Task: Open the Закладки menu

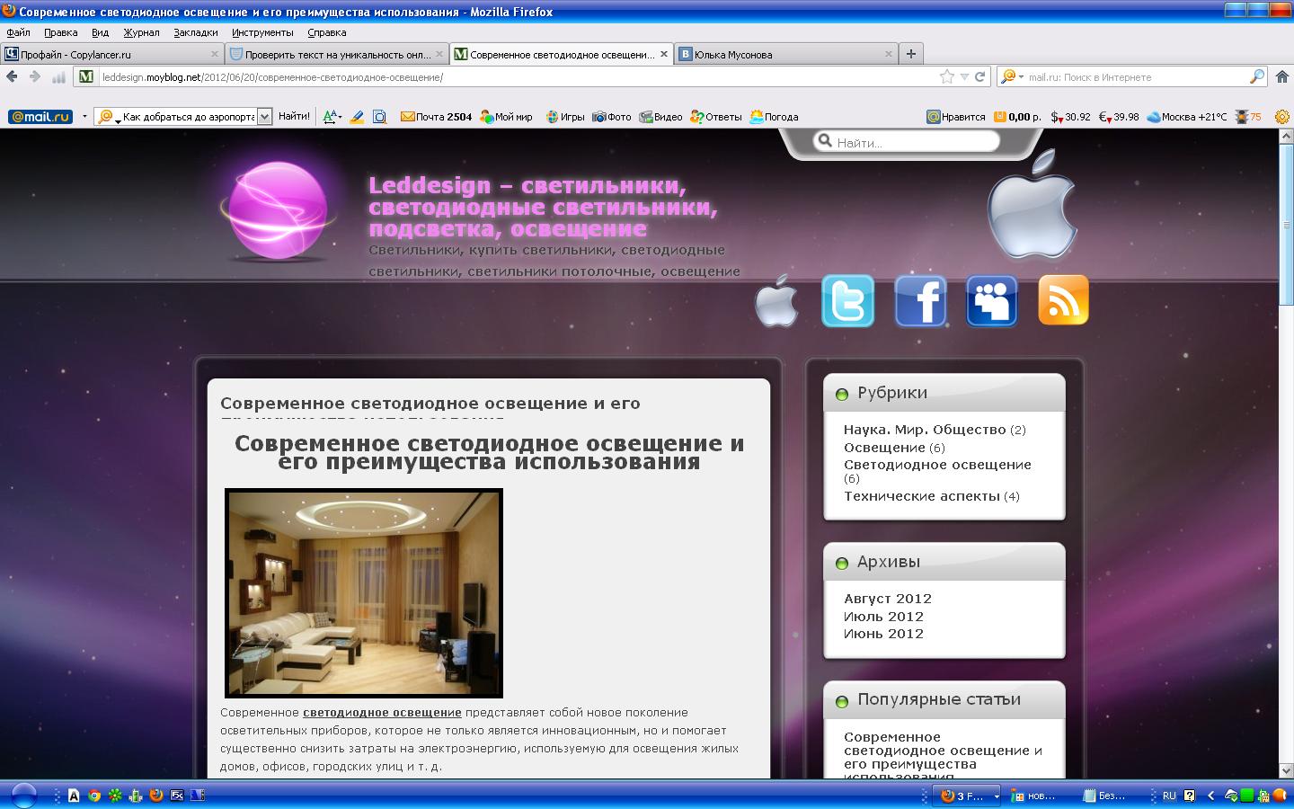Action: [196, 32]
